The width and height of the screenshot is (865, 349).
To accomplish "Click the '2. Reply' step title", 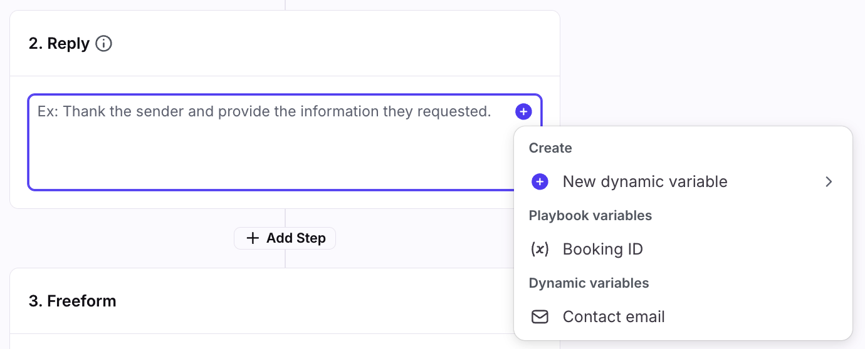I will (59, 44).
